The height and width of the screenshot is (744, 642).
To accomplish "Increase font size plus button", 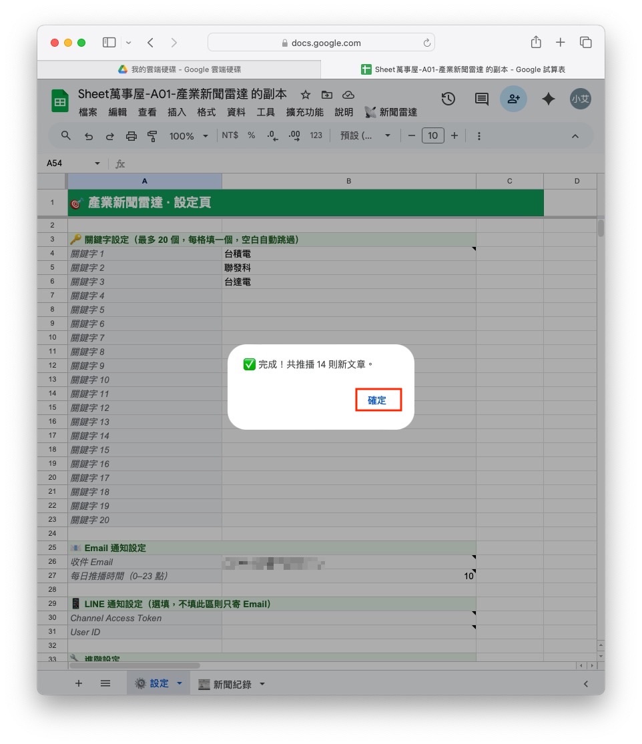I will click(454, 135).
